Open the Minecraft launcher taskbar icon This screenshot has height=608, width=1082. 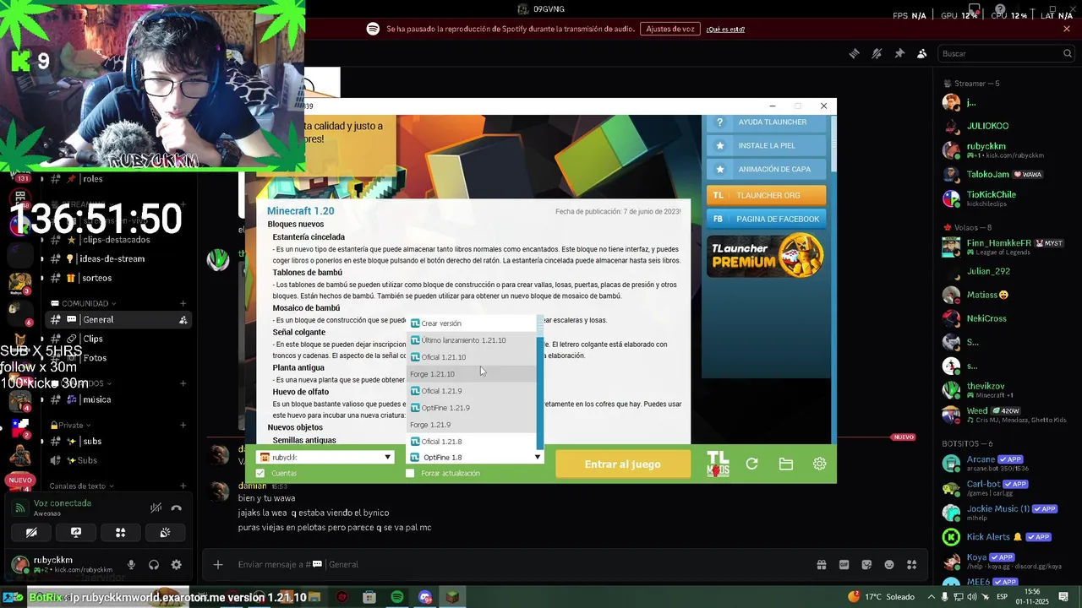coord(453,597)
